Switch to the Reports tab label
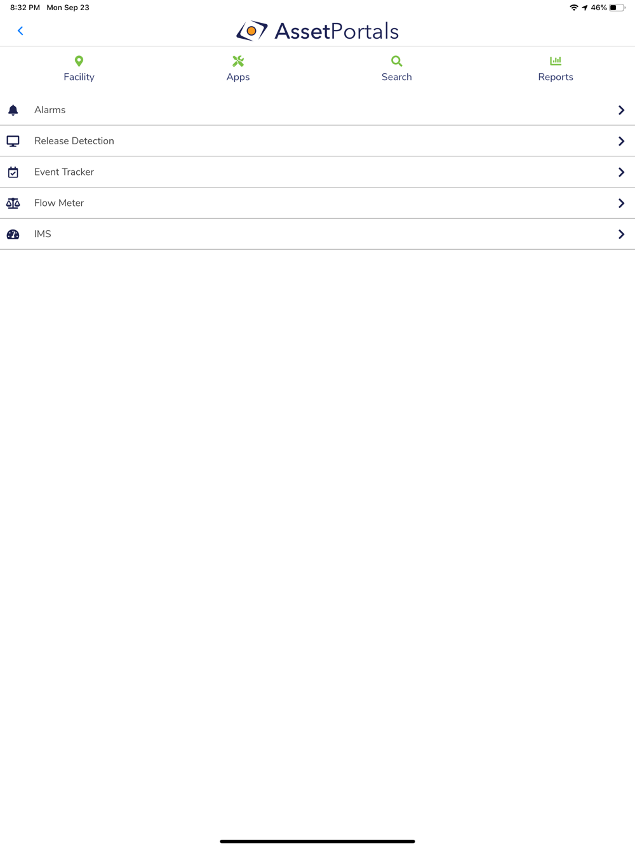 (556, 77)
